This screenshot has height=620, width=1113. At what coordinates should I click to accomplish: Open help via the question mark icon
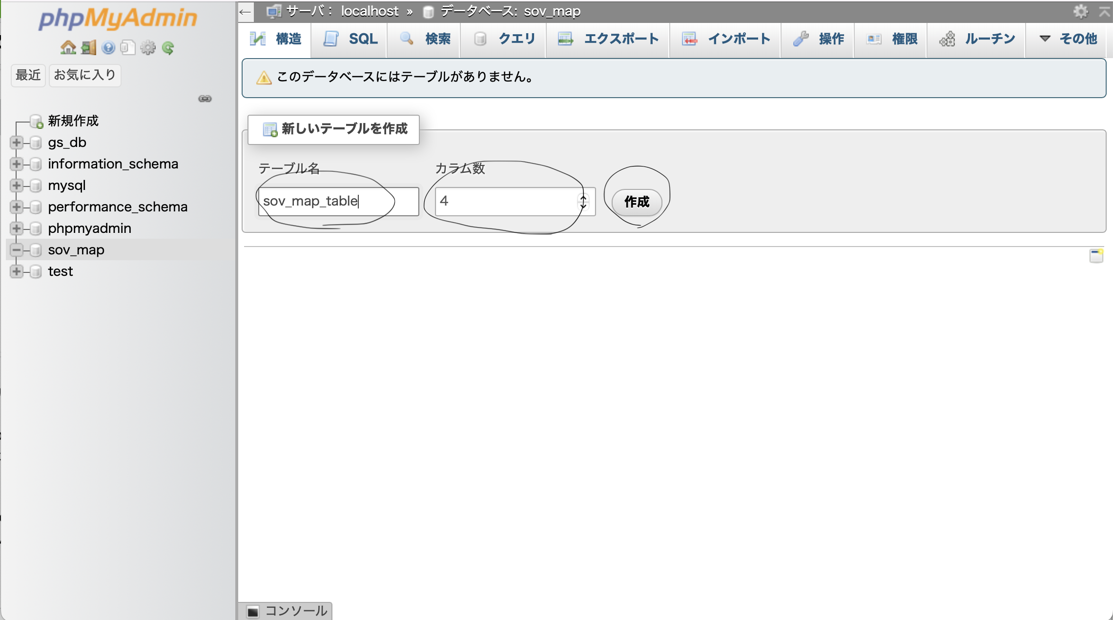pos(108,47)
